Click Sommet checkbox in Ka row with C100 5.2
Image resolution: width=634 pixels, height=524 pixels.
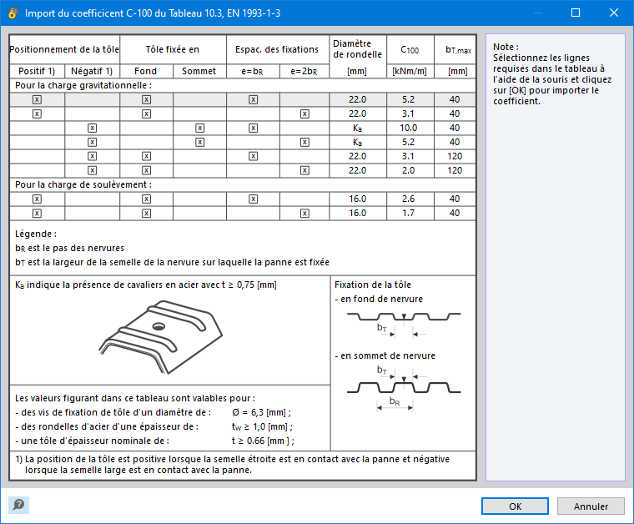(x=199, y=143)
